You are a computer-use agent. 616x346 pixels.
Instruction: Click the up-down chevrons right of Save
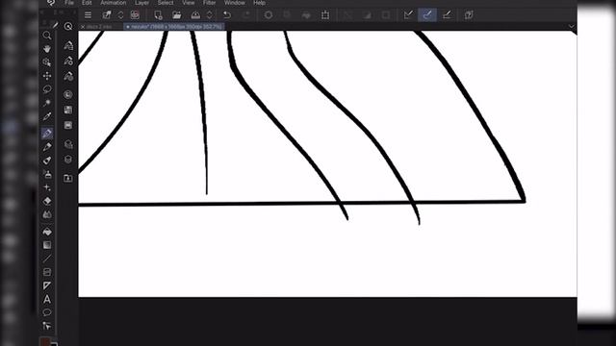point(210,15)
